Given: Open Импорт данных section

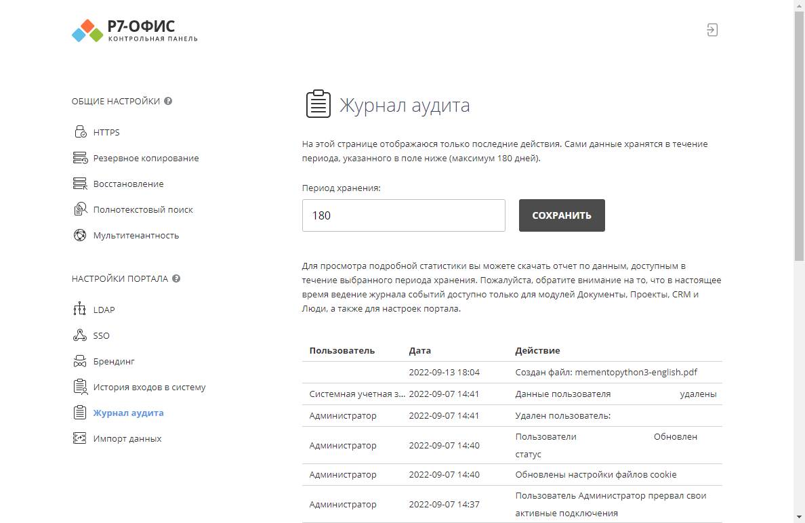Looking at the screenshot, I should (127, 438).
